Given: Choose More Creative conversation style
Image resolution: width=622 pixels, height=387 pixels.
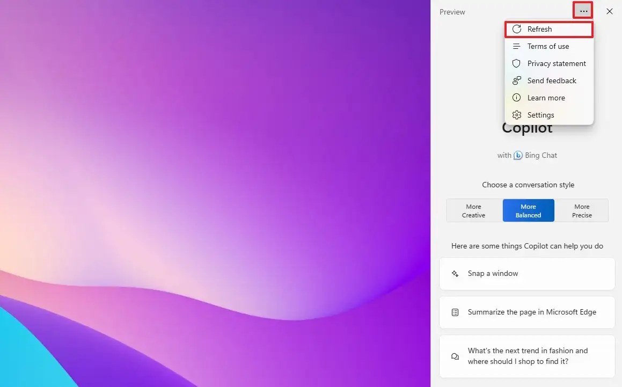Looking at the screenshot, I should pyautogui.click(x=474, y=211).
